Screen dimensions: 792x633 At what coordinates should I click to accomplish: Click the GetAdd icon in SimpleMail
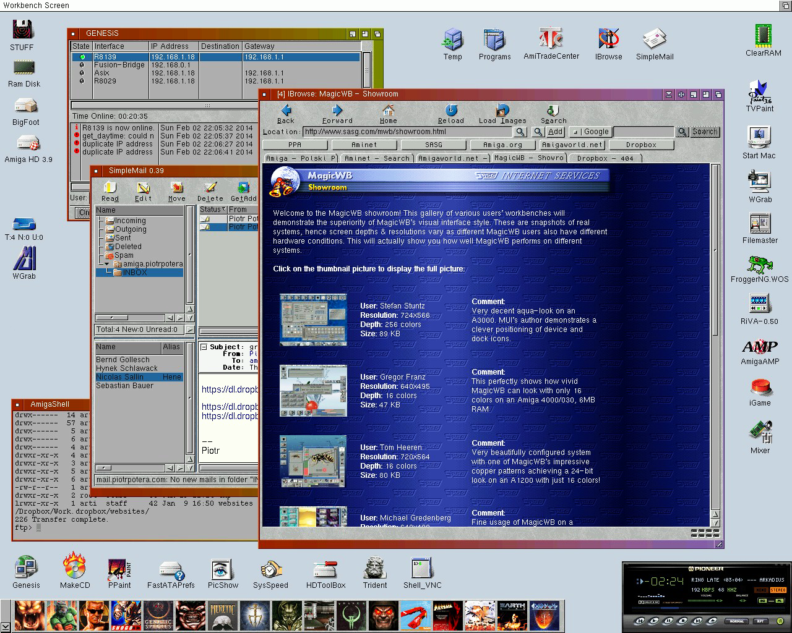tap(244, 192)
